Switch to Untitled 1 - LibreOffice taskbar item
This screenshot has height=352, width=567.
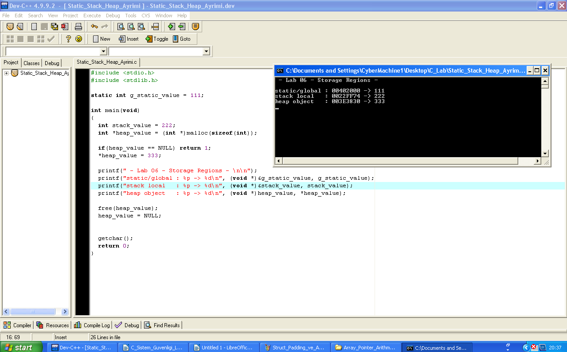point(225,348)
